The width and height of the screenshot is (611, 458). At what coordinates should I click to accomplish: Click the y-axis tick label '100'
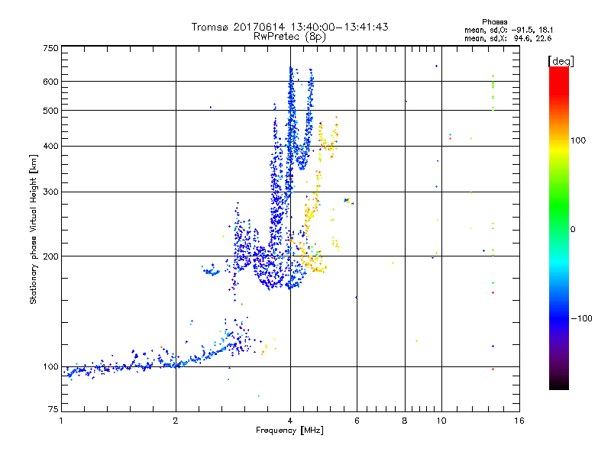pyautogui.click(x=50, y=366)
